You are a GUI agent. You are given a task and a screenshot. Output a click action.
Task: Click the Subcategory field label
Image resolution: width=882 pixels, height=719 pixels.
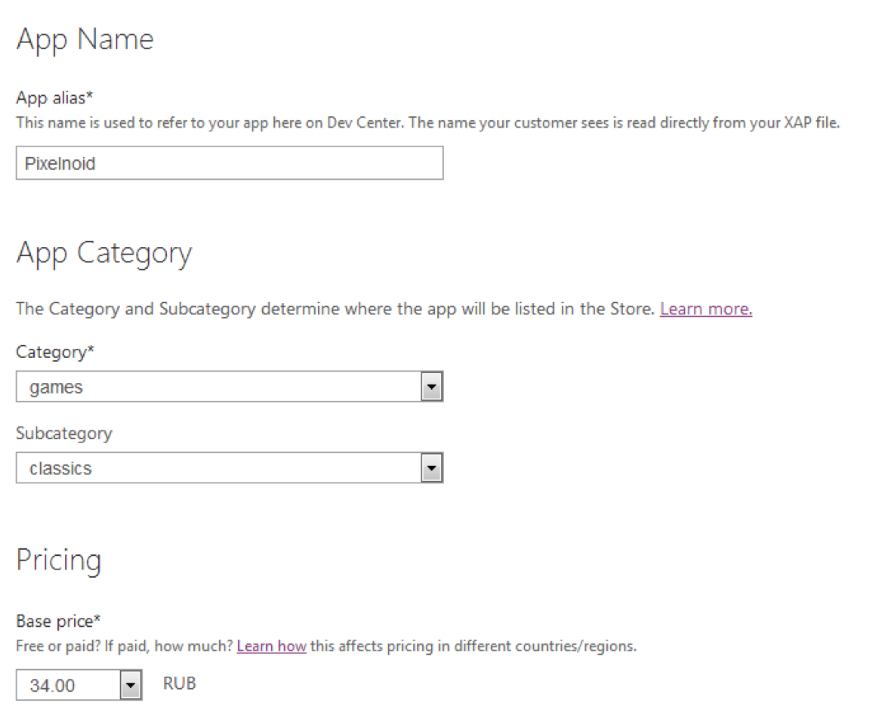click(x=63, y=433)
